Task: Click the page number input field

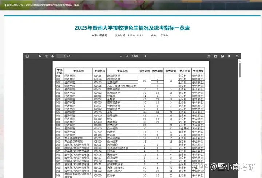Action: click(61, 56)
